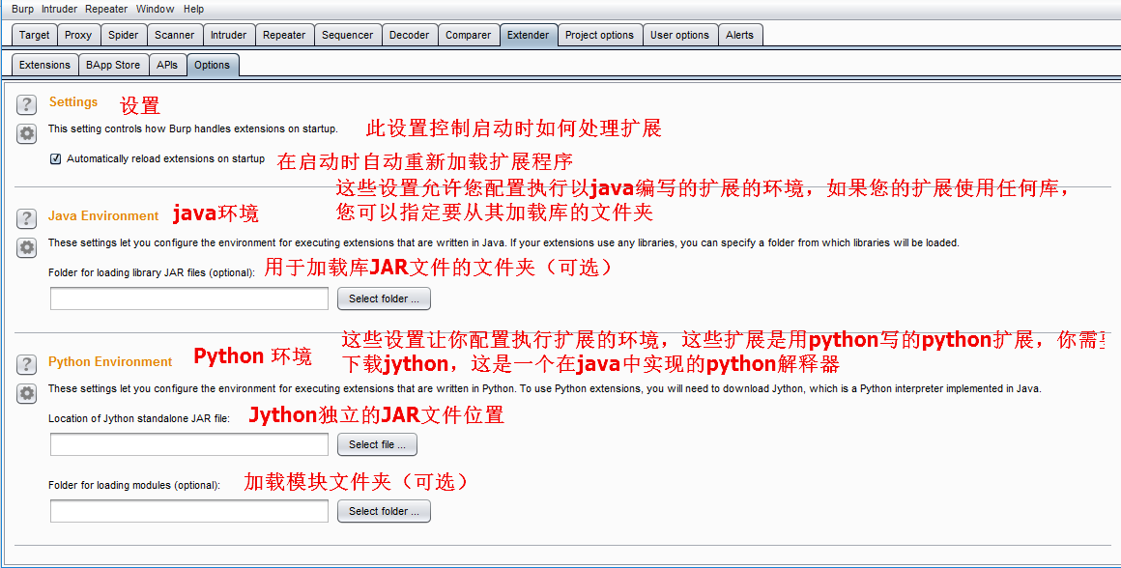Viewport: 1121px width, 568px height.
Task: Click Select folder for loading modules
Action: [x=384, y=511]
